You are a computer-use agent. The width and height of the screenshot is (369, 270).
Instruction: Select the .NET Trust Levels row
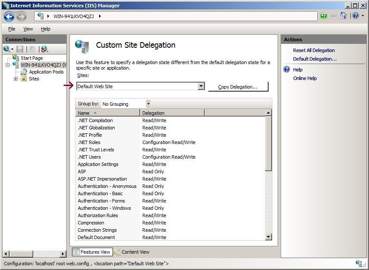(170, 150)
